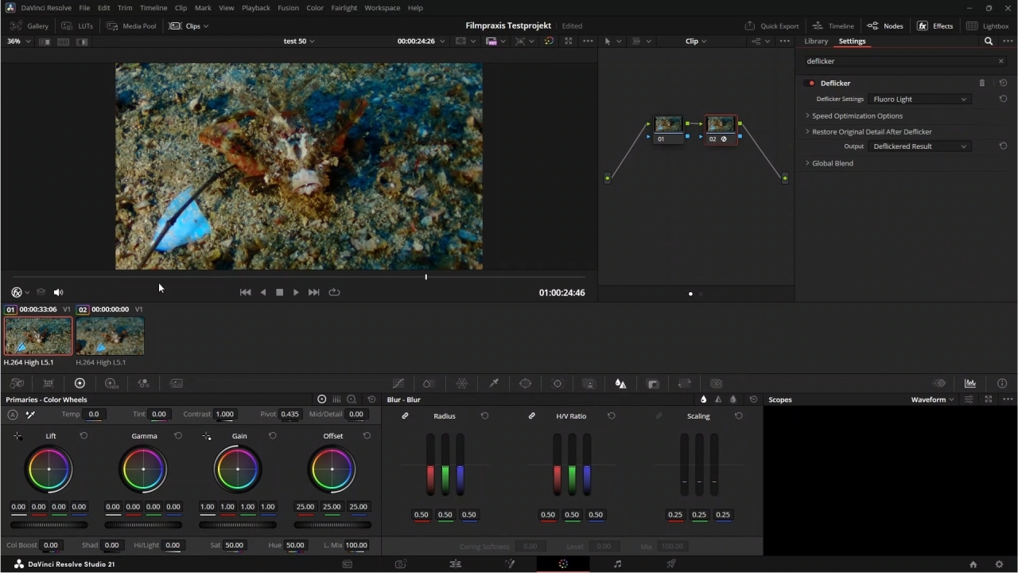Select Blur mode in Blur palette
Screen dimensions: 1018x573
[x=703, y=400]
